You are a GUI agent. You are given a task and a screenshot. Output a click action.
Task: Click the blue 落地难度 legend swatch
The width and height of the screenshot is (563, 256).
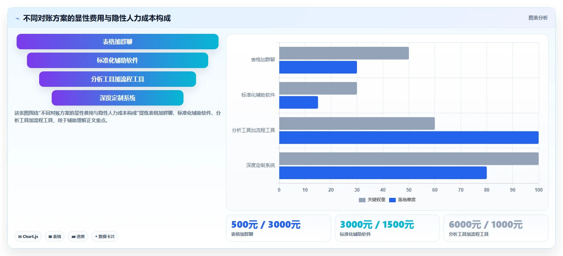click(392, 200)
